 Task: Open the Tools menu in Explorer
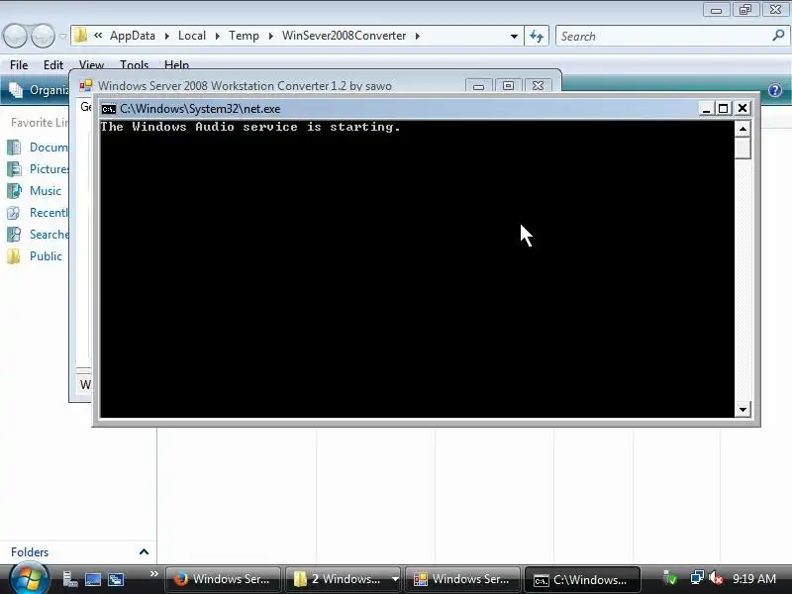(134, 64)
